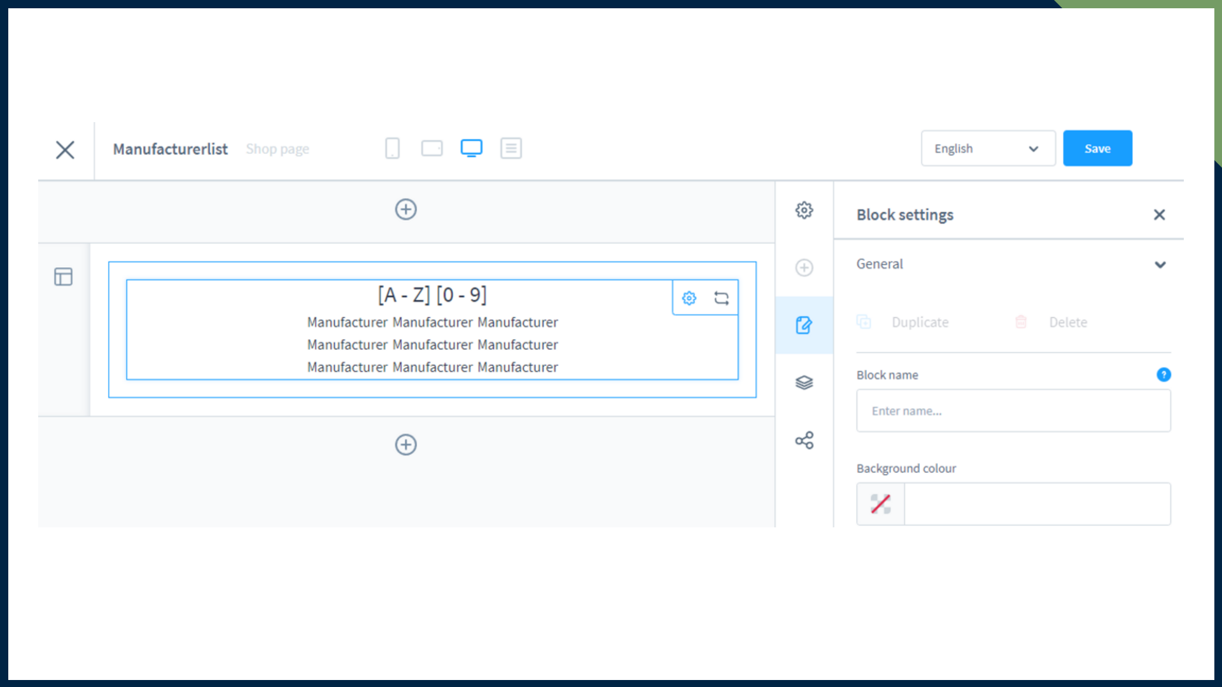Open page settings gear in sidebar
The image size is (1222, 687).
click(x=804, y=210)
